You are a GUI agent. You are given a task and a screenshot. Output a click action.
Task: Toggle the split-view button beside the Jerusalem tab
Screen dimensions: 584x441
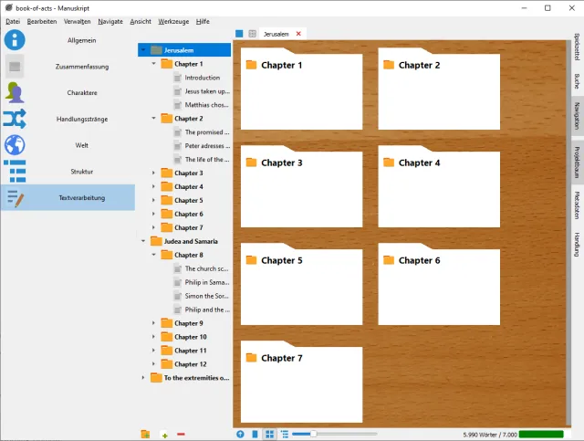pyautogui.click(x=252, y=34)
